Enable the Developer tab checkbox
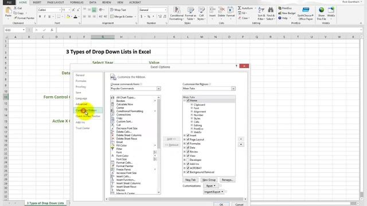 (188, 160)
